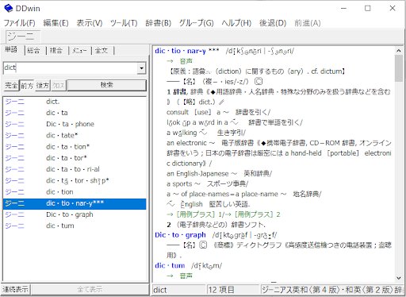The width and height of the screenshot is (406, 297).
Task: Click the DDwin application icon in title bar
Action: [x=9, y=9]
